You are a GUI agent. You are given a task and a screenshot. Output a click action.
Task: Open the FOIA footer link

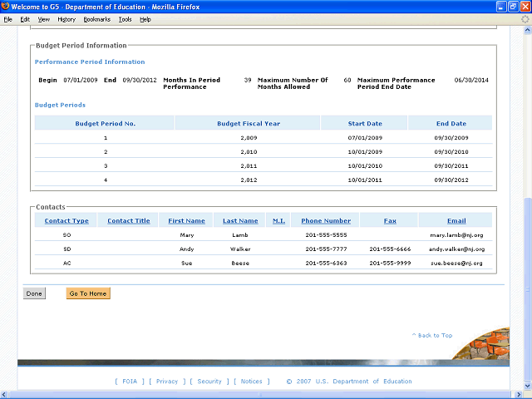[130, 382]
